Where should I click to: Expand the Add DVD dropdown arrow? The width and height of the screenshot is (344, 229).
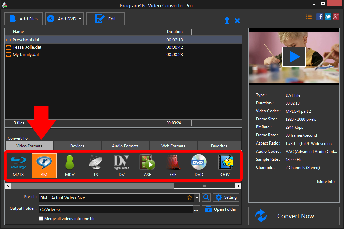[80, 19]
